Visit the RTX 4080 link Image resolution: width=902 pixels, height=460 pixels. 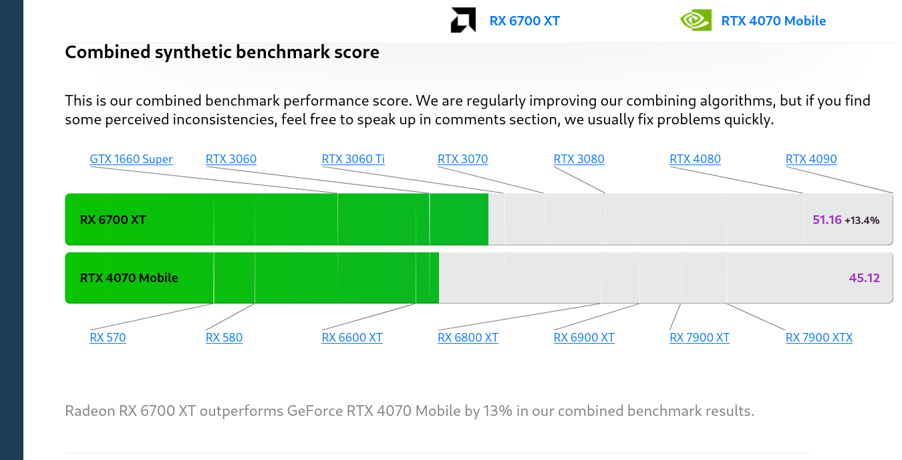(x=695, y=159)
